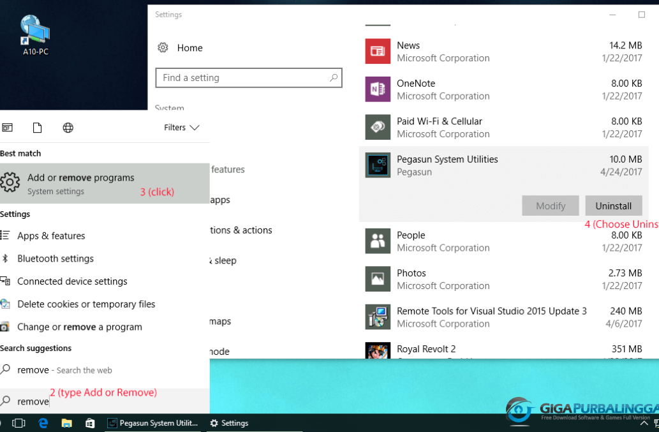The height and width of the screenshot is (432, 659).
Task: Open the A10-PC desktop shortcut
Action: (35, 35)
